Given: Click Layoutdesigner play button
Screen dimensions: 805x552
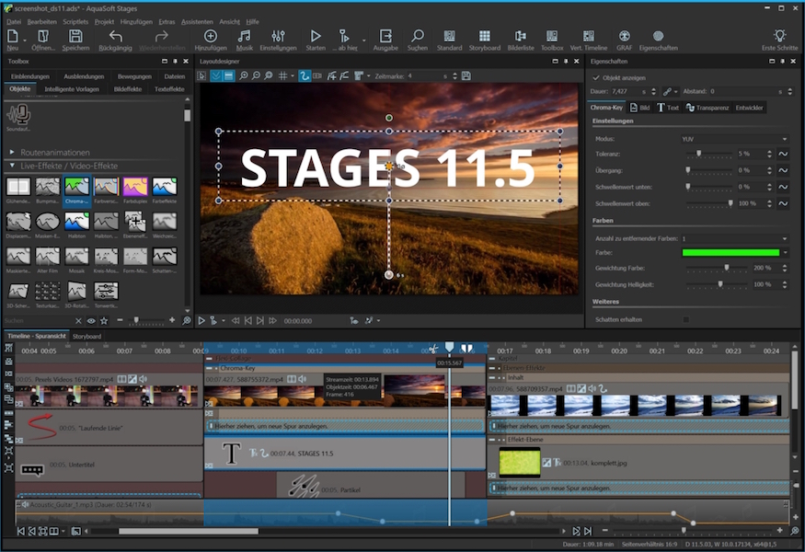Looking at the screenshot, I should 201,321.
